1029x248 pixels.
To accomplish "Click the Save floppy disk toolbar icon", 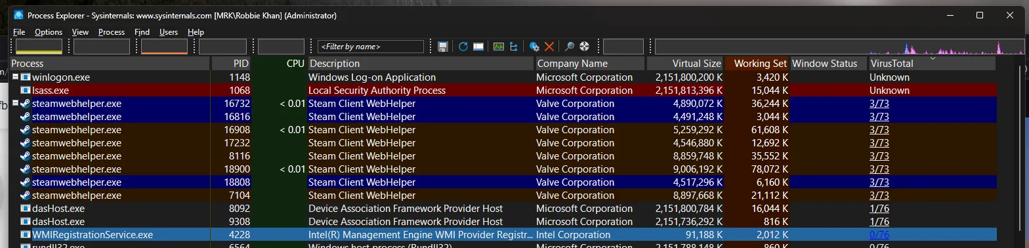I will 443,47.
